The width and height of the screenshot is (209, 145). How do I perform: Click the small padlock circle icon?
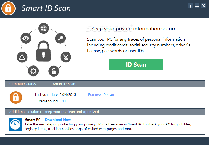click(x=54, y=71)
